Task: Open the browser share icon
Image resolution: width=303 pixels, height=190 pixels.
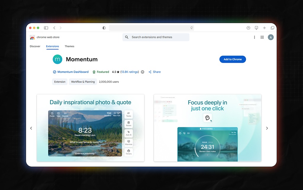Action: [248, 28]
